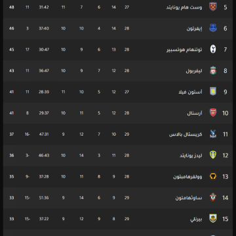The height and width of the screenshot is (236, 236).
Task: Open the توتنهام هوتسبير team link
Action: pos(184,50)
